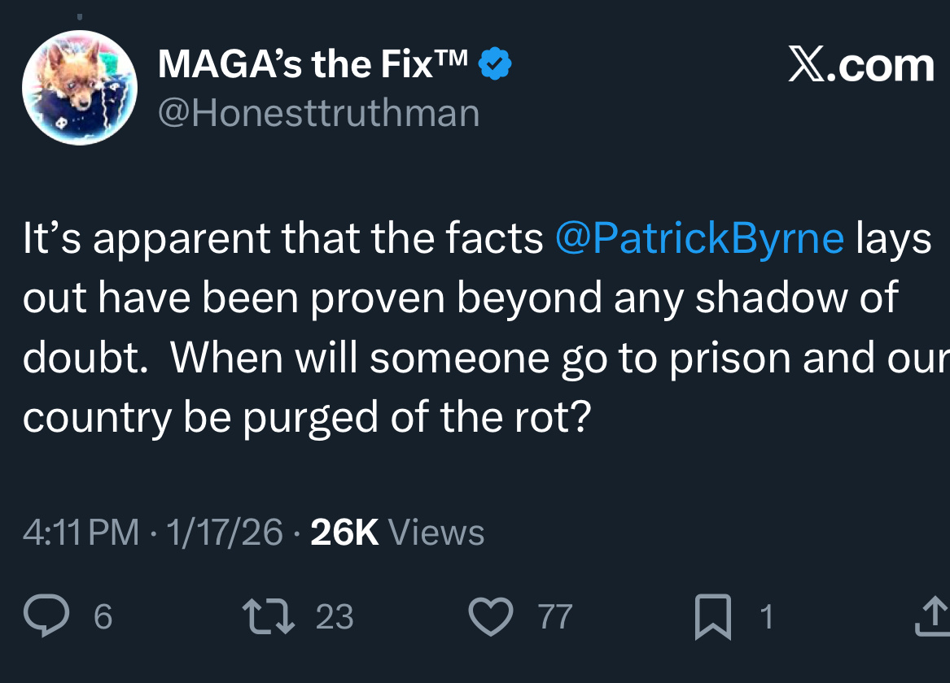Click the like count of 77
This screenshot has height=683, width=950.
coord(555,618)
